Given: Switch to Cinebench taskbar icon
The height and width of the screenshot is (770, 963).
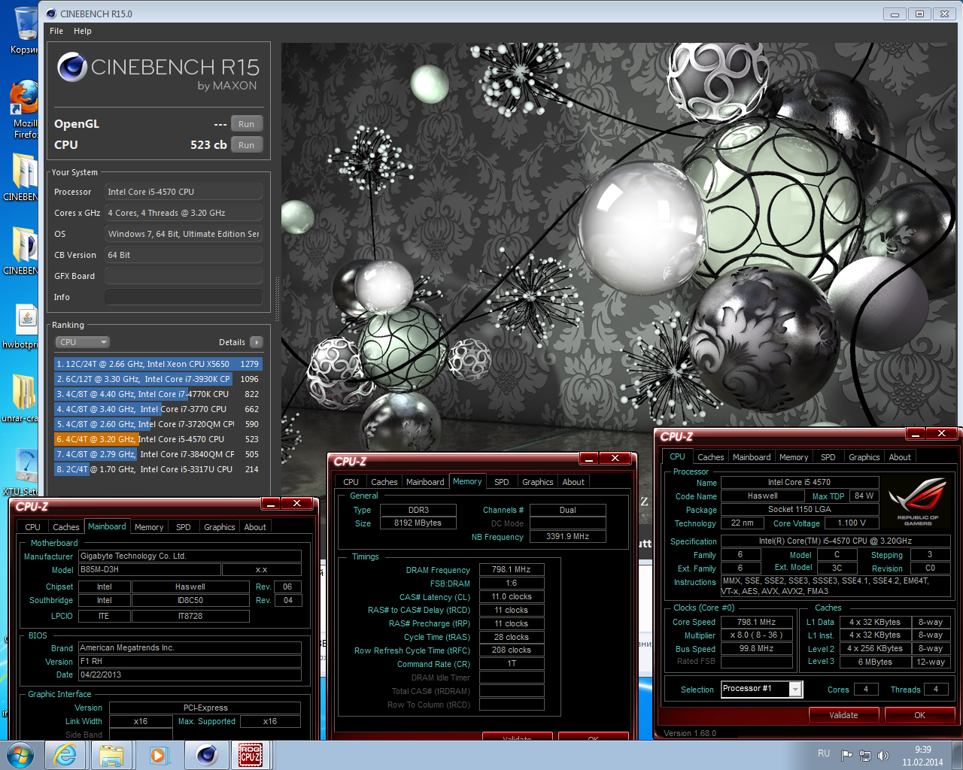Looking at the screenshot, I should click(206, 755).
